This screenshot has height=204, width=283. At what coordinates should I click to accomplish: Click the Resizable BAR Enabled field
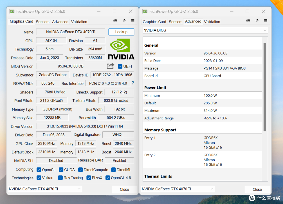click(119, 161)
